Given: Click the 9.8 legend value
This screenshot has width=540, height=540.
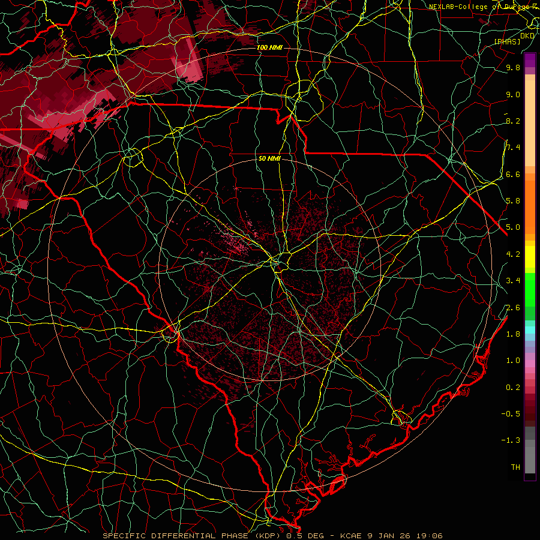Looking at the screenshot, I should (x=513, y=67).
